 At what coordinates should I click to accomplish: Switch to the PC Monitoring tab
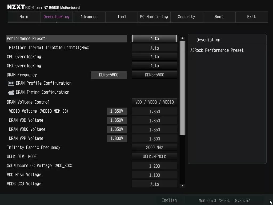coord(154,17)
